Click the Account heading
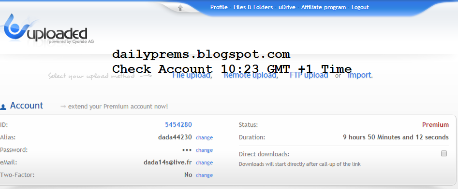The image size is (458, 189). (27, 106)
